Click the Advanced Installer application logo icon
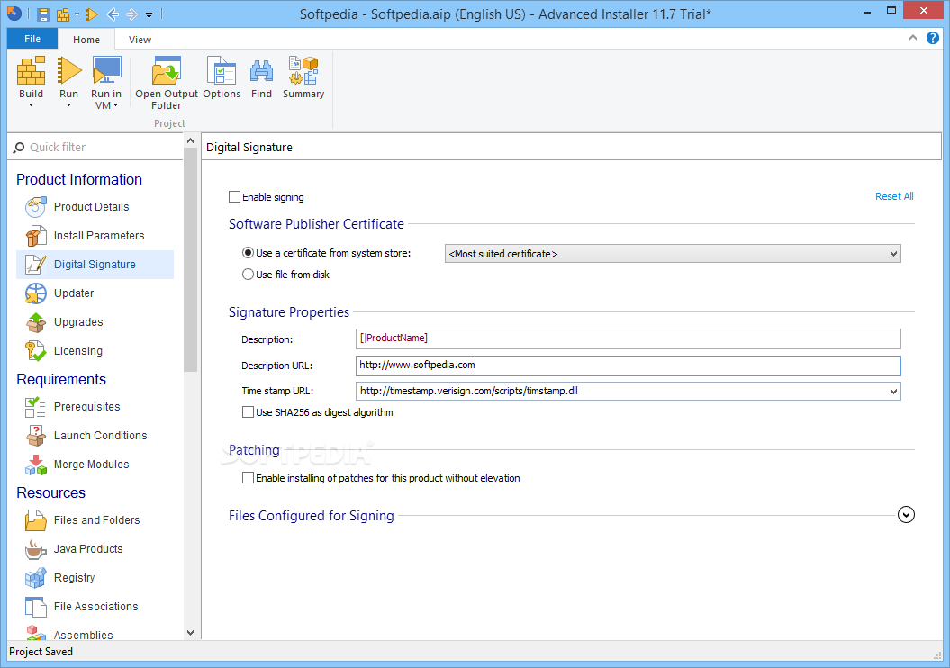 14,14
